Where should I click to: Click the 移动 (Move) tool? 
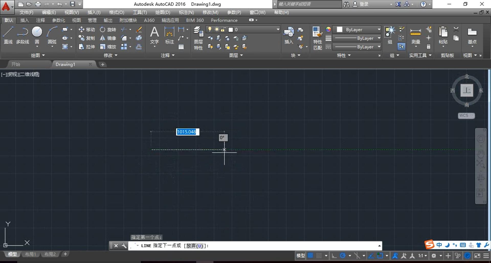pos(87,30)
